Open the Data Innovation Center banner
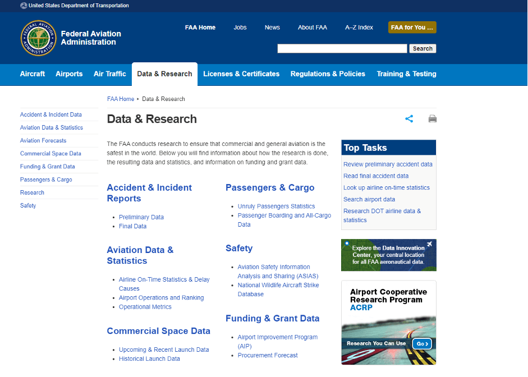528x377 pixels. pos(389,255)
